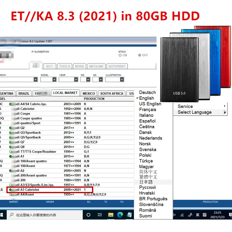The width and height of the screenshot is (232, 232).
Task: Select the TT/TTS Coupe/Roadster row
Action: point(67,151)
